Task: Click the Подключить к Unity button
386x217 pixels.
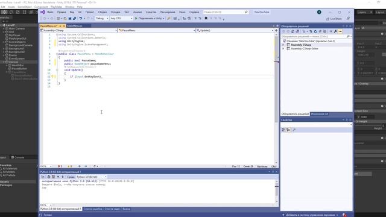Action: point(150,19)
